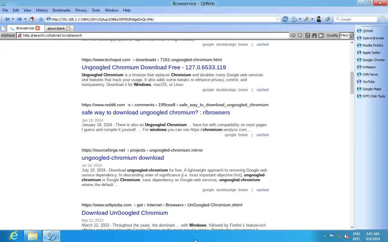Show hidden tray icons arrow
Image resolution: width=388 pixels, height=242 pixels.
324,236
